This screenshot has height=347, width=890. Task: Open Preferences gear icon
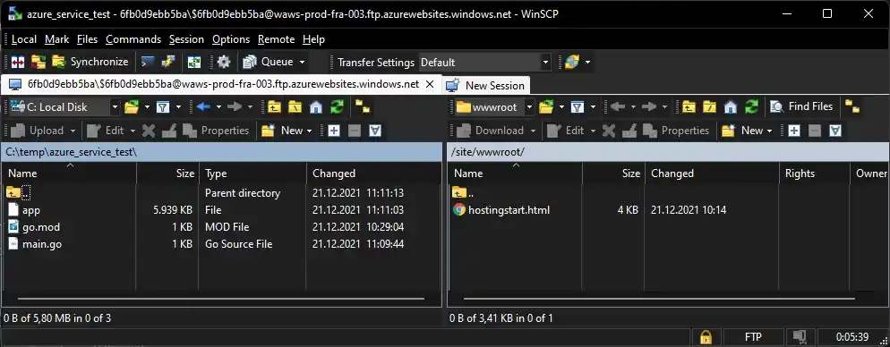point(224,62)
